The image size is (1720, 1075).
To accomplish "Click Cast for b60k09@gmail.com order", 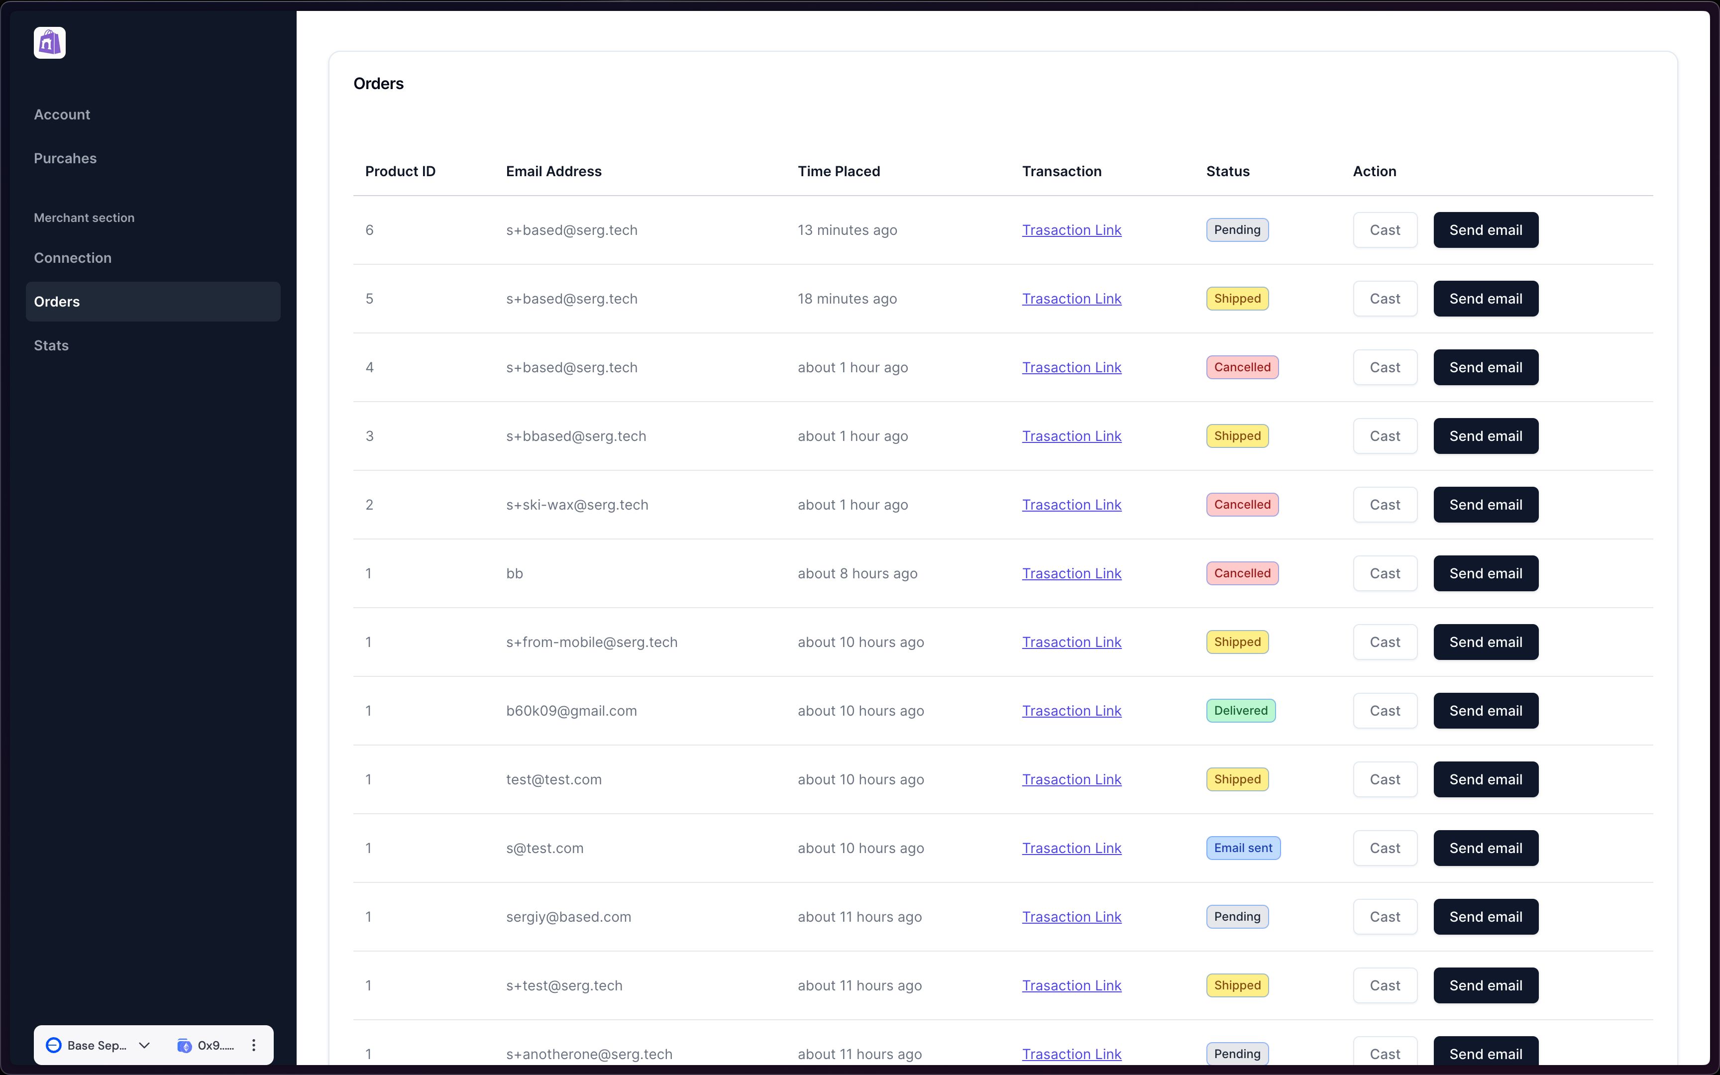I will 1385,711.
